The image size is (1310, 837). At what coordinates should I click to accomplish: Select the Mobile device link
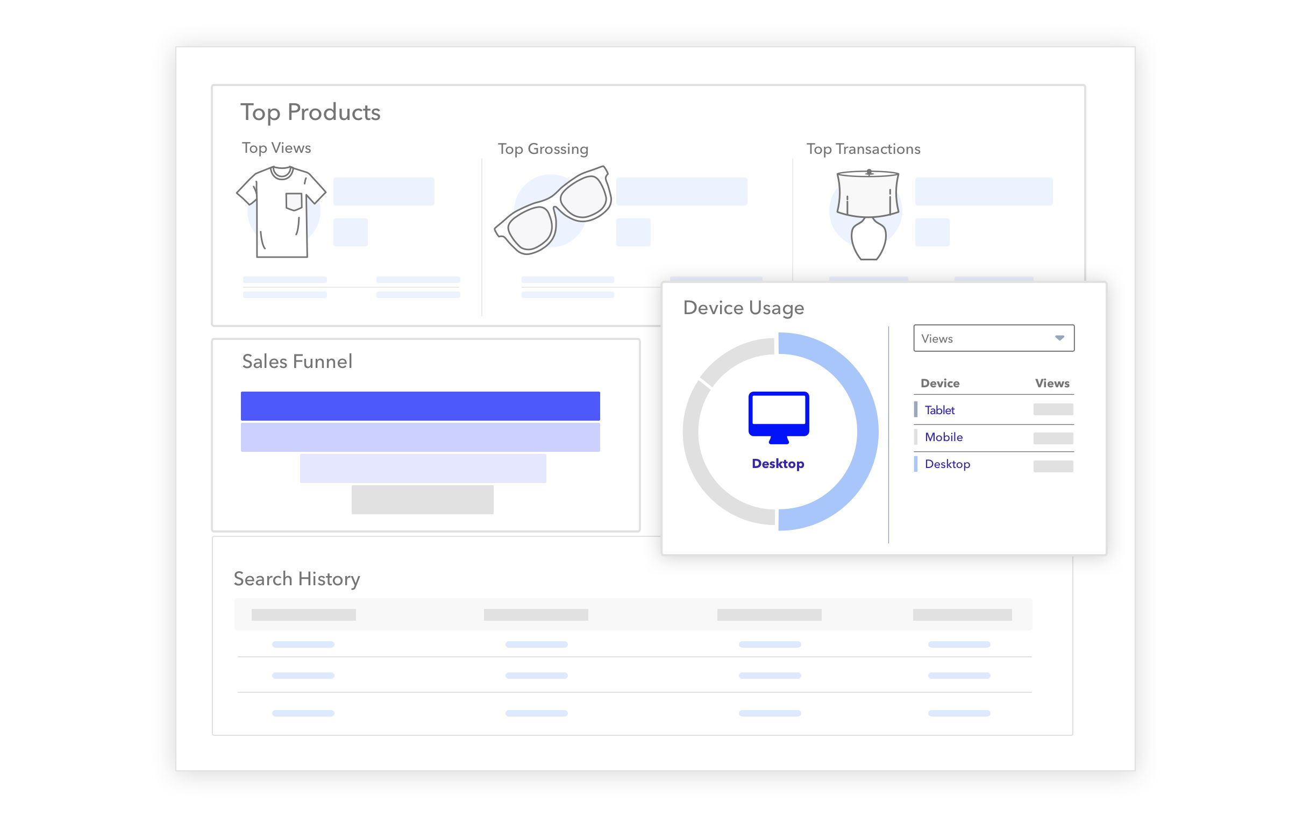943,437
